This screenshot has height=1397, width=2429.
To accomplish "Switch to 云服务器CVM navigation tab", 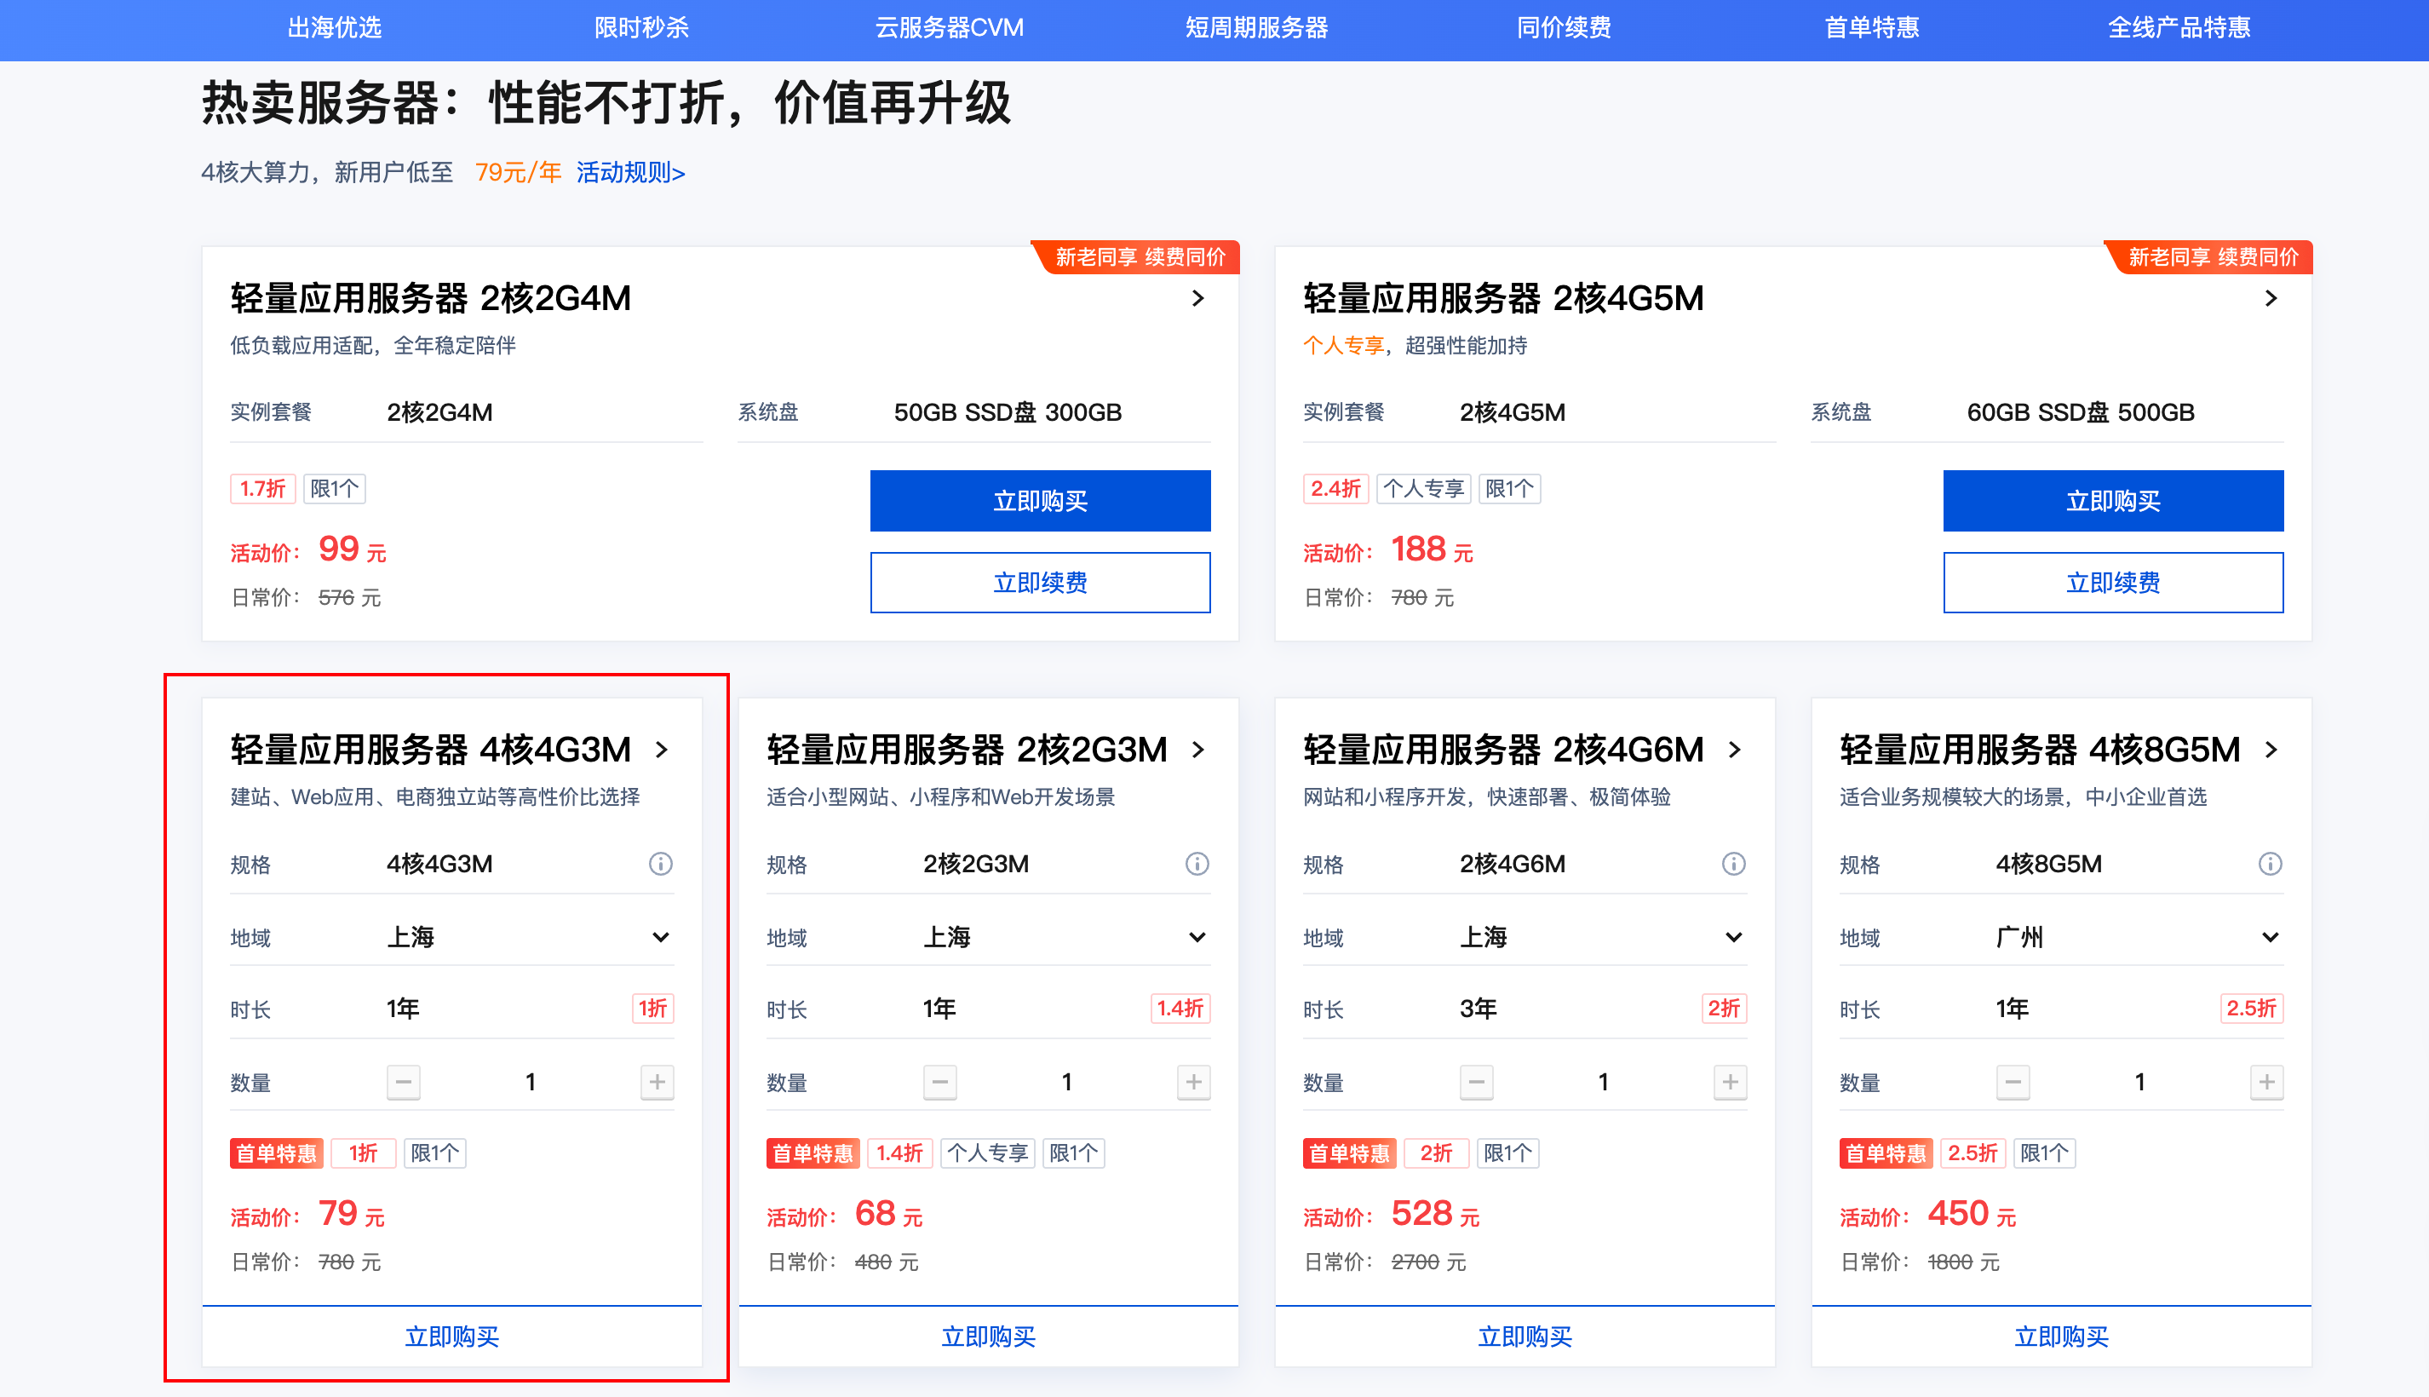I will point(949,27).
